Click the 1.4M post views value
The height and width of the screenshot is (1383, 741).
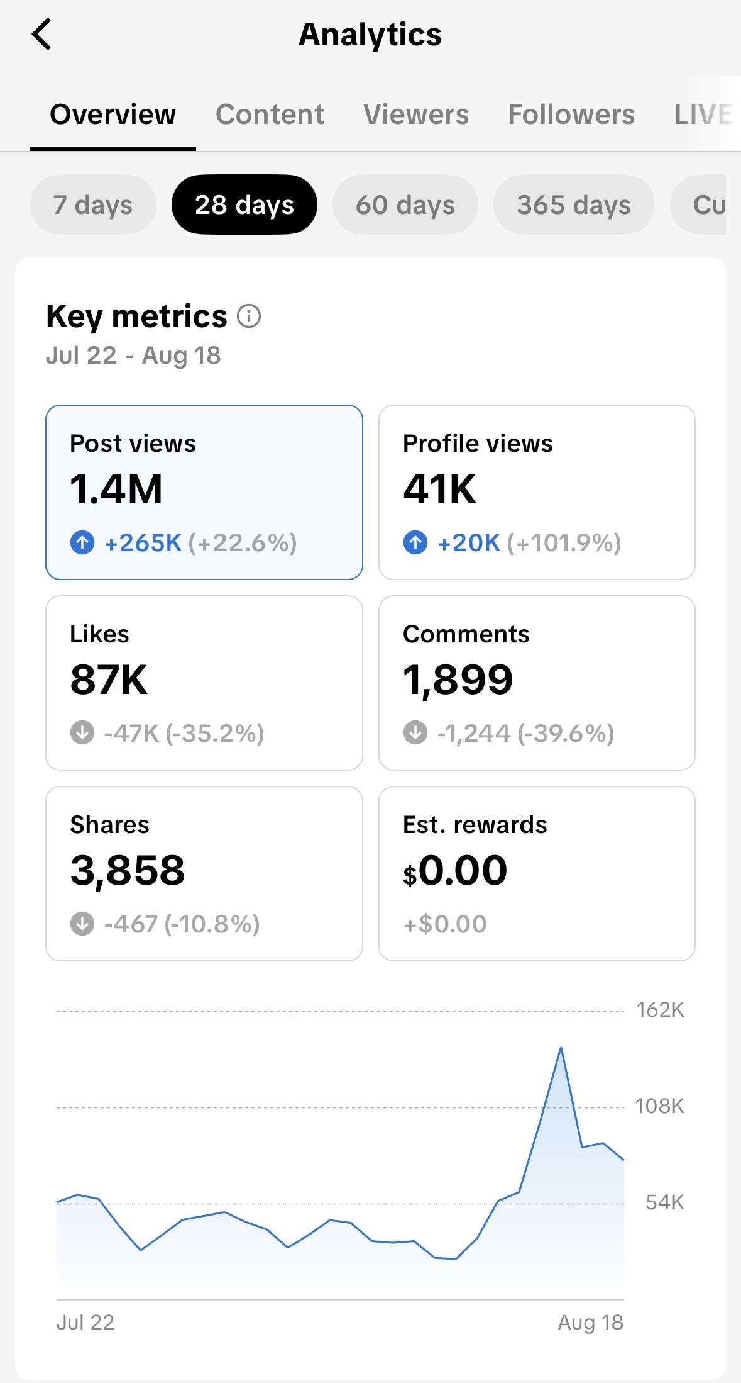116,489
